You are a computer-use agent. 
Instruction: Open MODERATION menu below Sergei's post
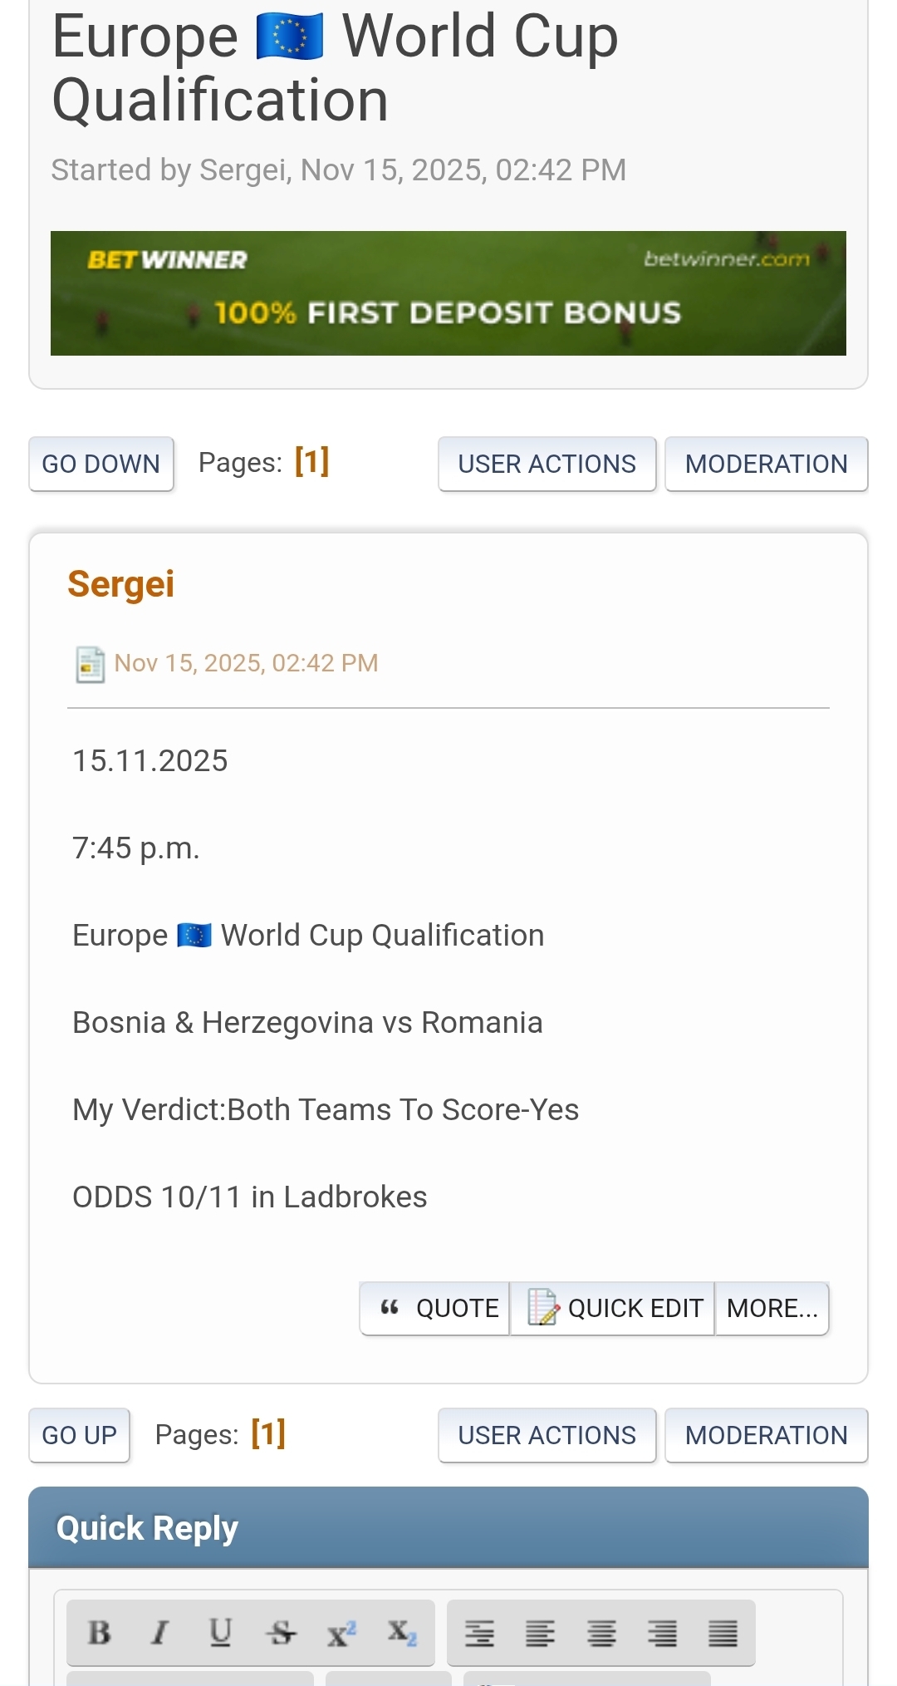[x=766, y=1435]
